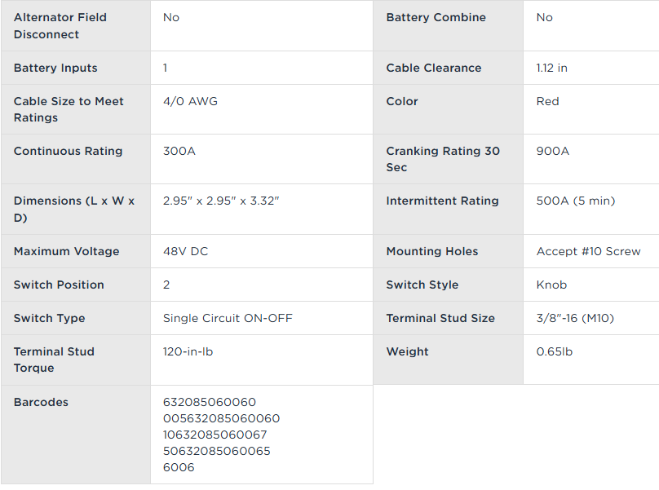This screenshot has width=659, height=490.
Task: Click the 4/0 AWG cable size value
Action: point(190,101)
